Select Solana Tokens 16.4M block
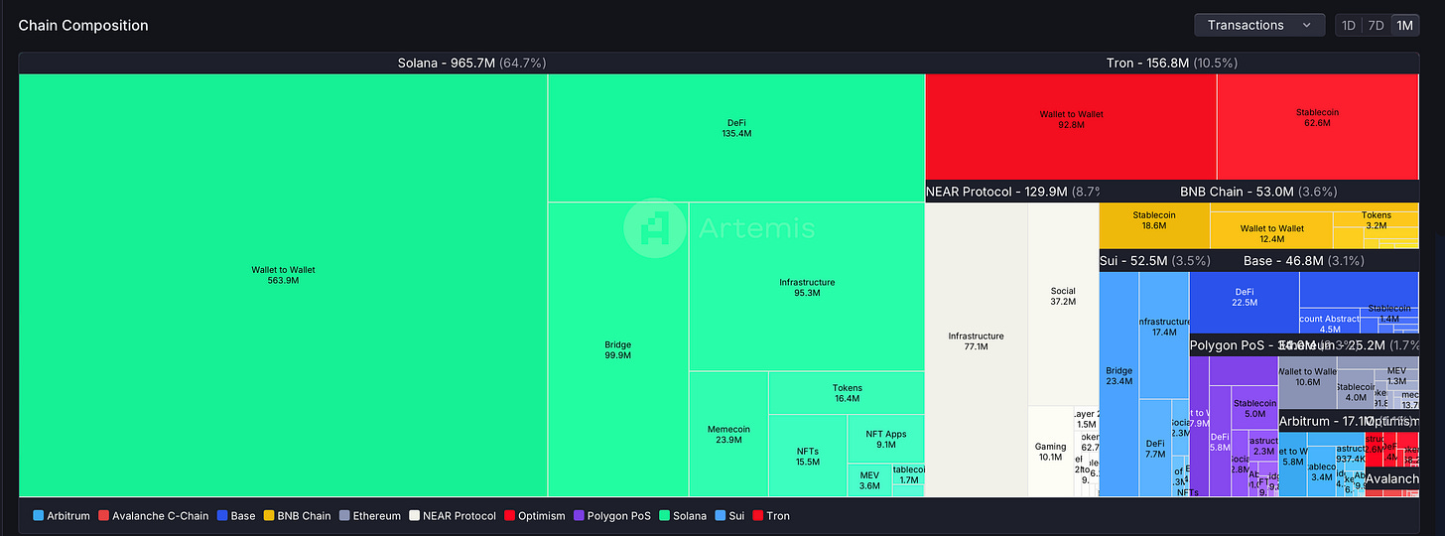The height and width of the screenshot is (536, 1445). pos(847,393)
